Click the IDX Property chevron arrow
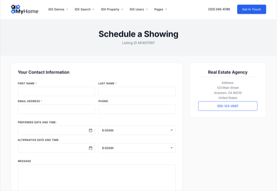This screenshot has height=191, width=277. 122,9
